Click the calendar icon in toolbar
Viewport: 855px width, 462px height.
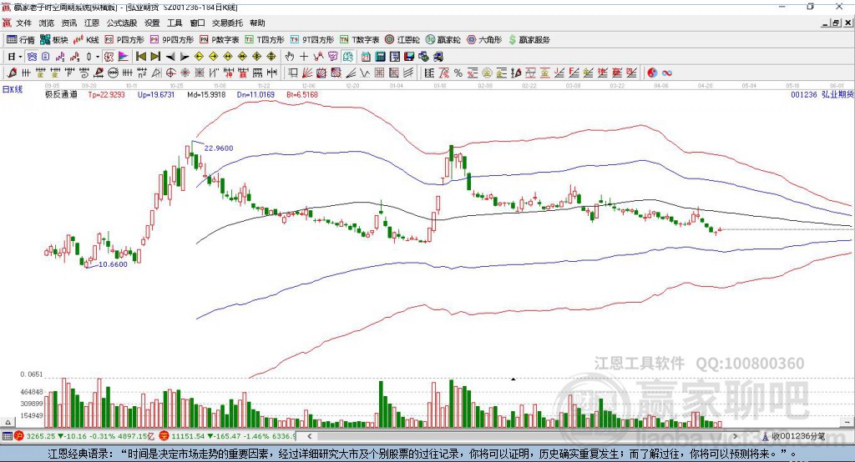pos(366,57)
